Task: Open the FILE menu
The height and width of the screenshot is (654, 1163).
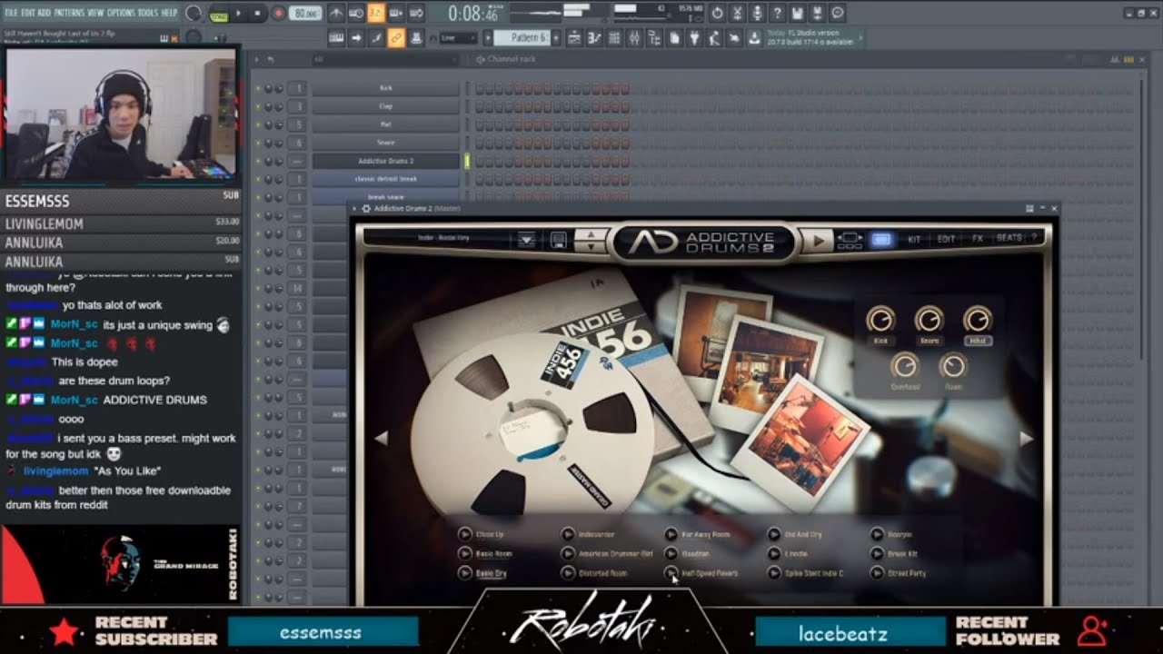Action: pos(10,14)
